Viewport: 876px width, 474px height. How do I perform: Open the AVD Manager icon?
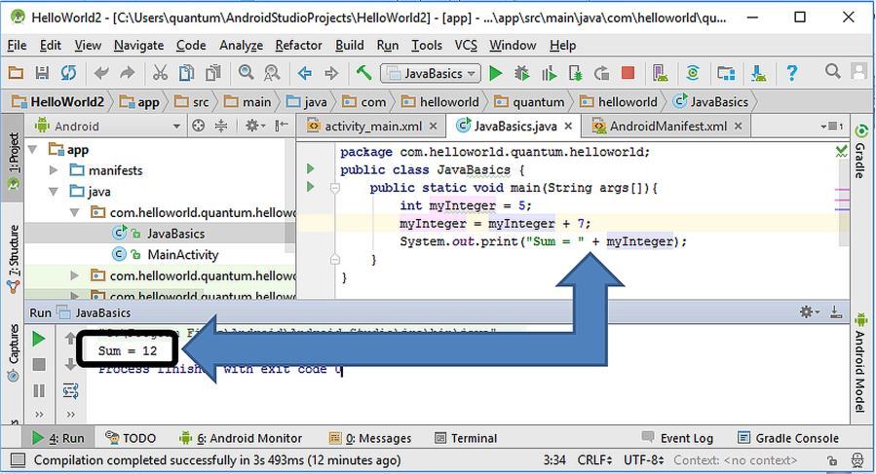tap(661, 74)
